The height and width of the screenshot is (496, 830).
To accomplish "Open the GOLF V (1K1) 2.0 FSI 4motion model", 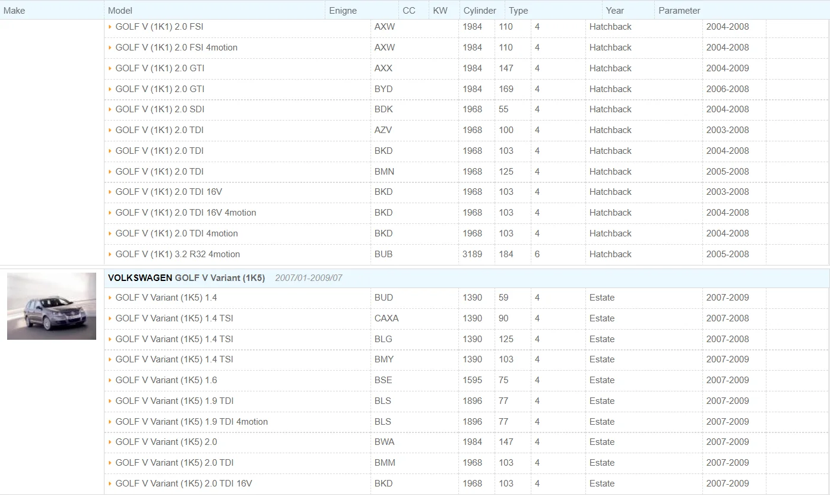I will (x=176, y=48).
